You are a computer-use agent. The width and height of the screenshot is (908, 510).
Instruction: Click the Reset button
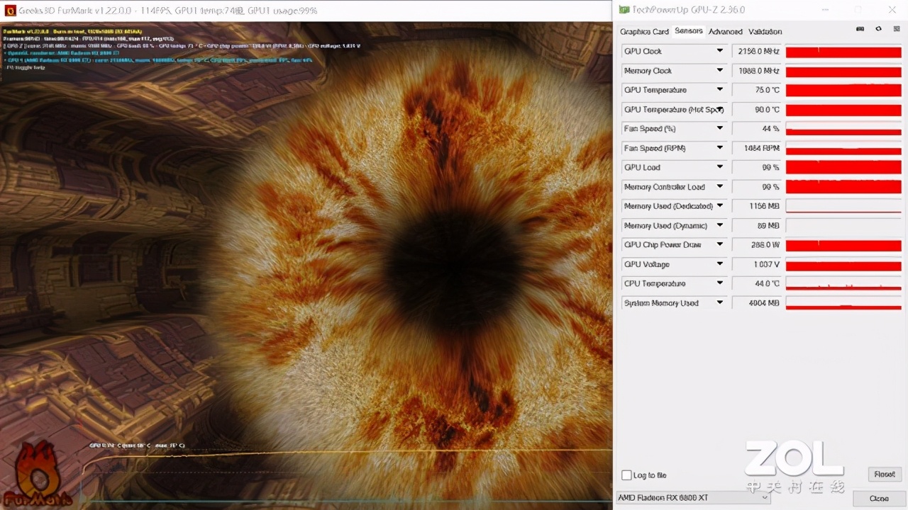pos(884,475)
